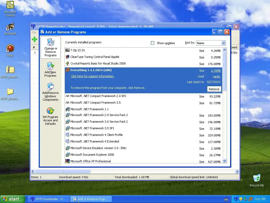
Task: Click rarely usage link
Action: pos(217,76)
